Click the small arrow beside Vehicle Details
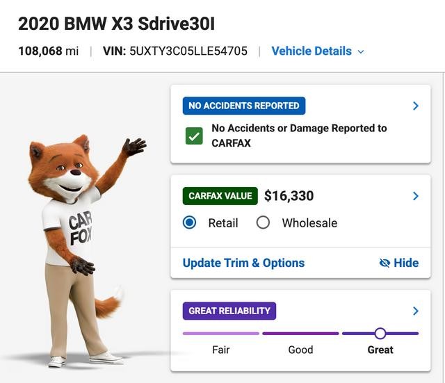 click(361, 52)
